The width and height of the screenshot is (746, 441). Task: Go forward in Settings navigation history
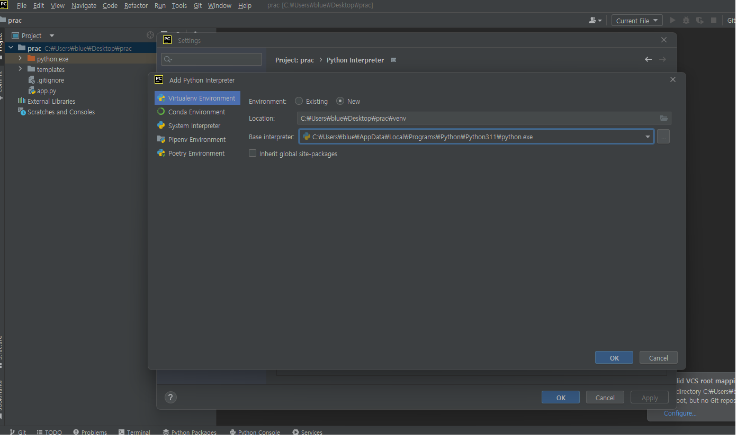(x=662, y=59)
